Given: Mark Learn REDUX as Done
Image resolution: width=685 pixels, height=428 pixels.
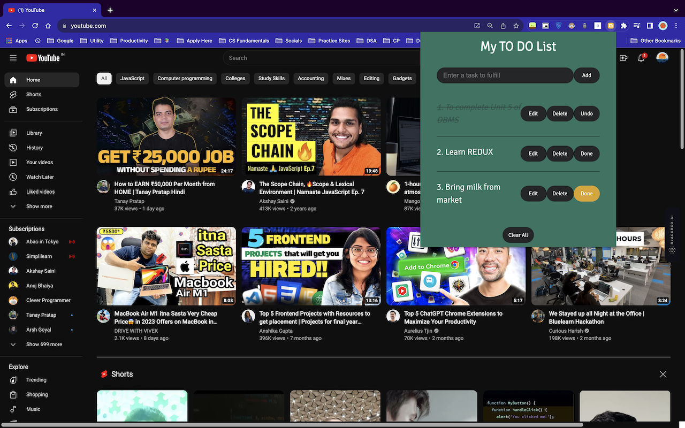Looking at the screenshot, I should coord(587,154).
